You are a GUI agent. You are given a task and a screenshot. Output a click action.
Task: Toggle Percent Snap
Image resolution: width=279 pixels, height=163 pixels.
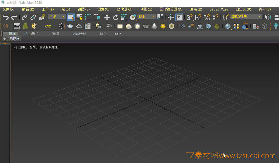tap(207, 18)
